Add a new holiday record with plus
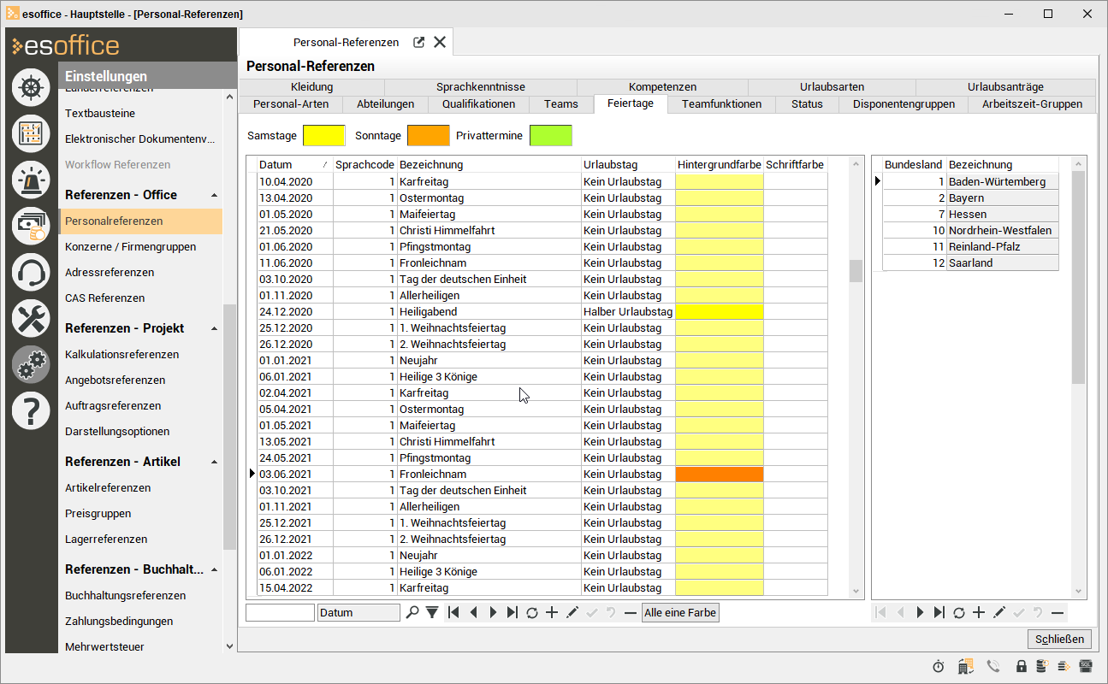1108x684 pixels. [552, 612]
